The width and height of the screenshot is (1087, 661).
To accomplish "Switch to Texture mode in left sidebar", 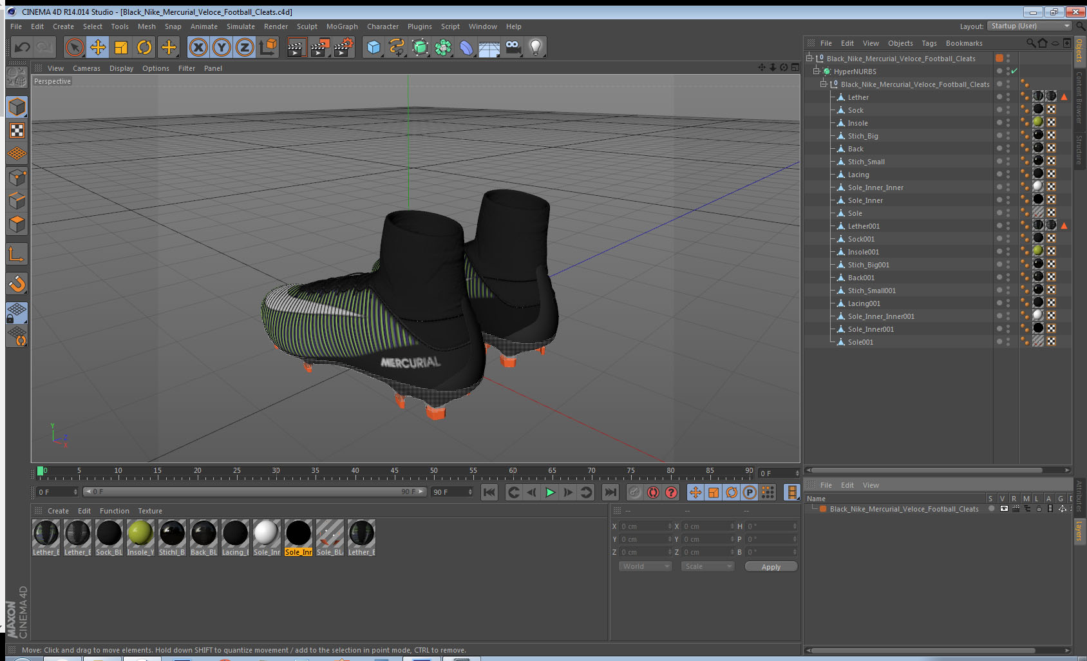I will 17,131.
